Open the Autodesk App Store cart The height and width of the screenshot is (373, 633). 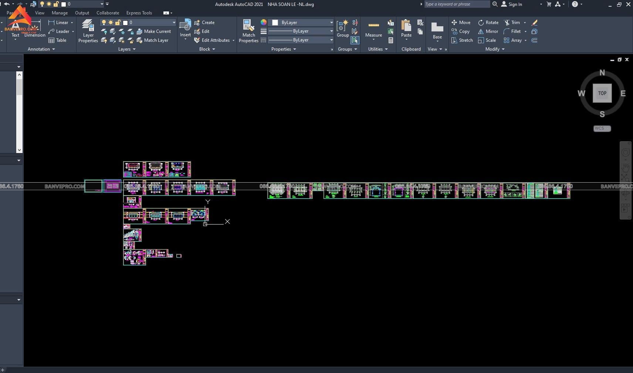tap(549, 4)
